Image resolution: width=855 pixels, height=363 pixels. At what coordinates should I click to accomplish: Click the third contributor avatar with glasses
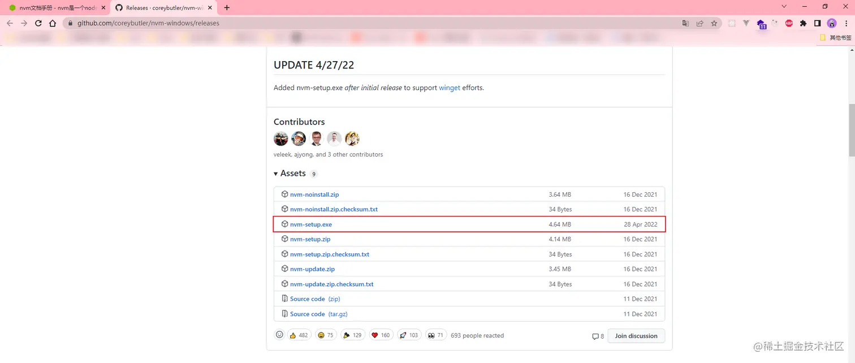pos(317,139)
